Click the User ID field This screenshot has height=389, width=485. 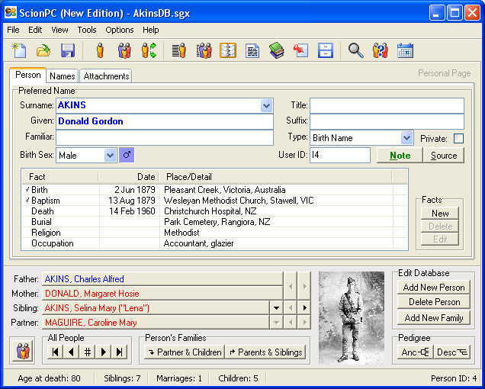pos(340,155)
